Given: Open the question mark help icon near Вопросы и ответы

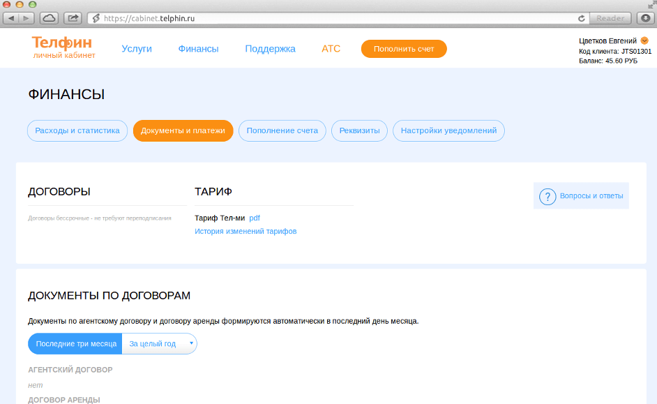Looking at the screenshot, I should [x=547, y=196].
